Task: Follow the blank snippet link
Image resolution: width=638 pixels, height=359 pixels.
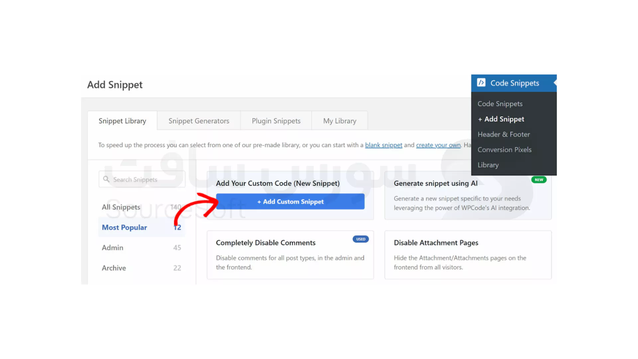Action: pos(383,145)
